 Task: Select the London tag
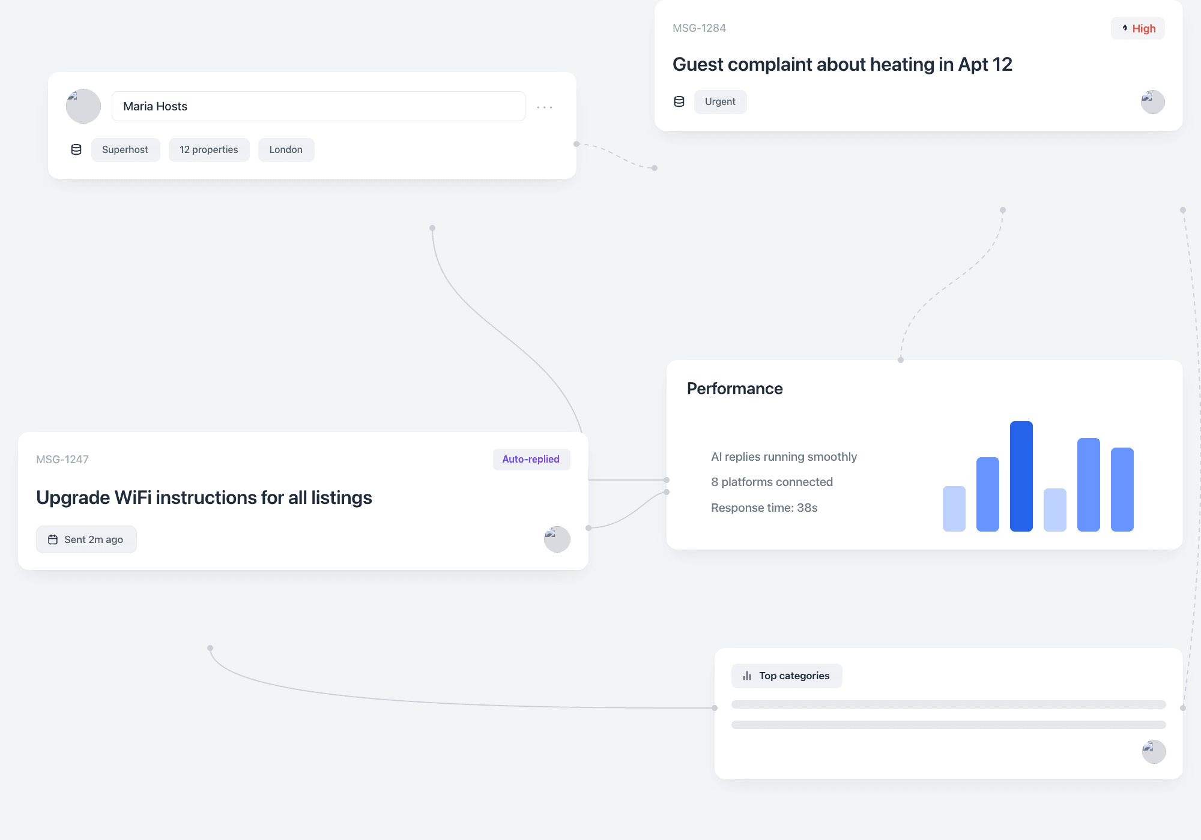tap(286, 149)
